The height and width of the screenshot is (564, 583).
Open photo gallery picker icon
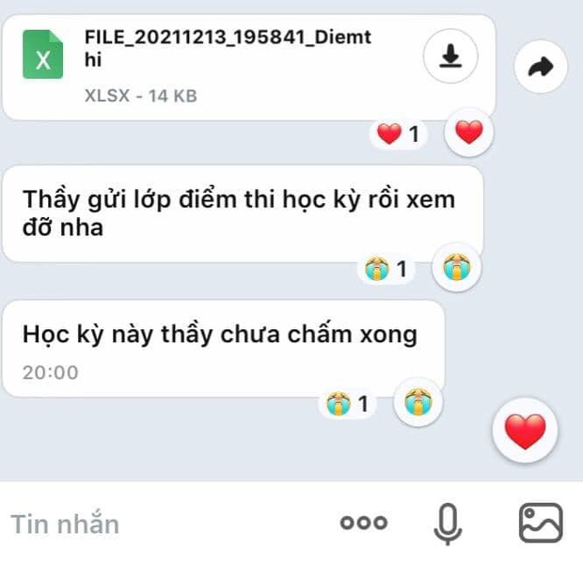541,523
